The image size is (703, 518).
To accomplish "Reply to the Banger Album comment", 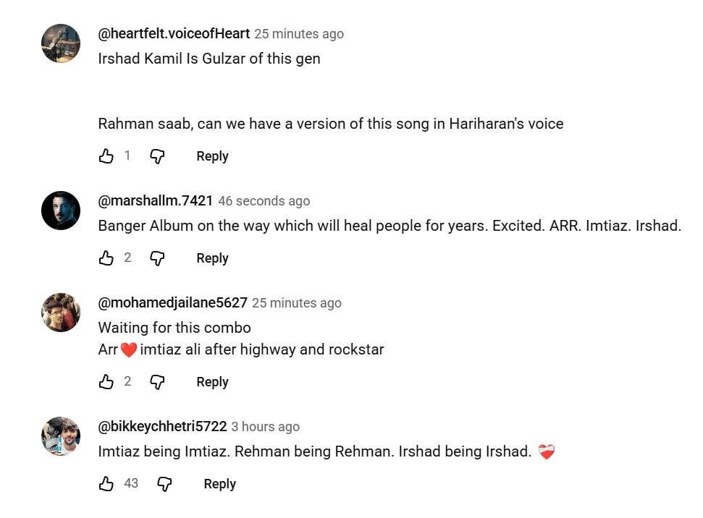I will click(x=212, y=258).
